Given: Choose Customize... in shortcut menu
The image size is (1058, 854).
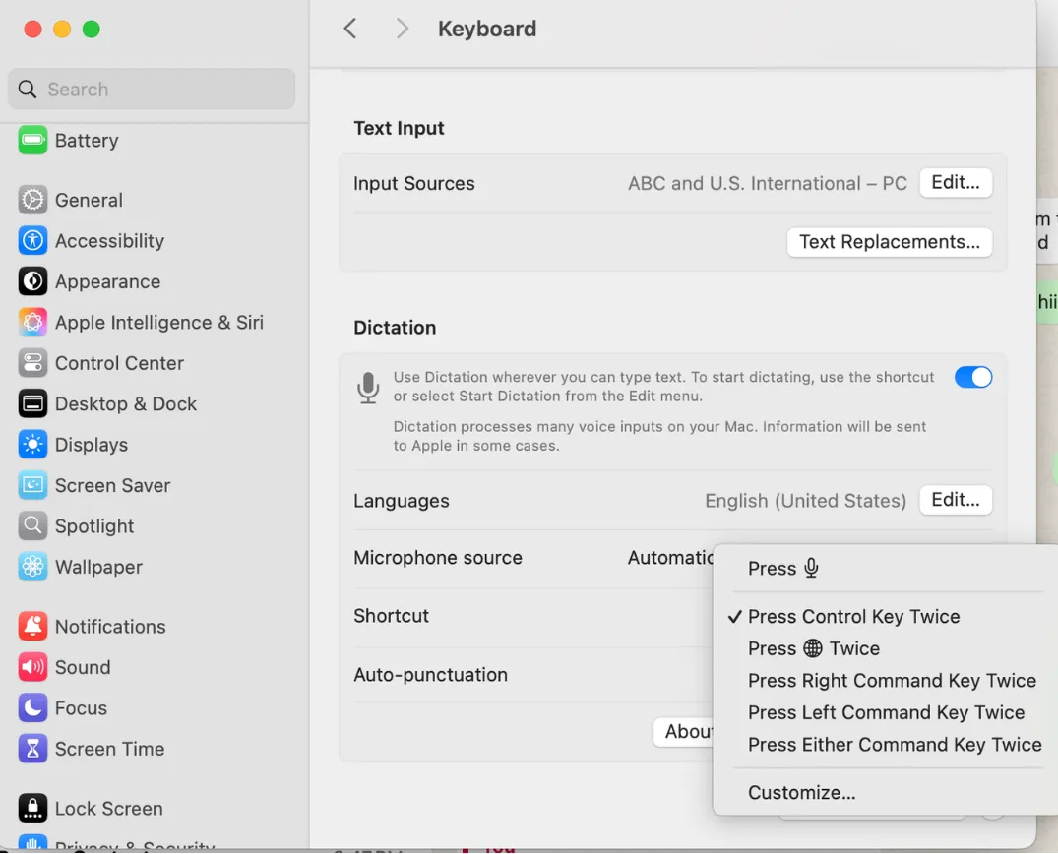Looking at the screenshot, I should click(801, 793).
